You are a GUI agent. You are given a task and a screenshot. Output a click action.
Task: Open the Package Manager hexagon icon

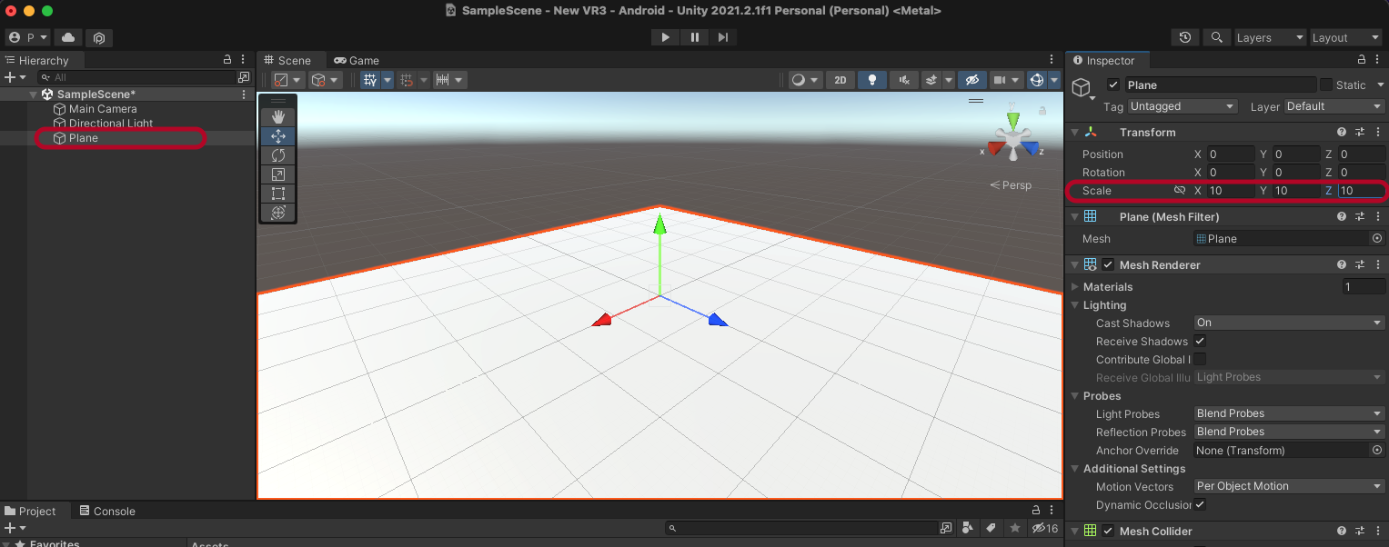(99, 37)
